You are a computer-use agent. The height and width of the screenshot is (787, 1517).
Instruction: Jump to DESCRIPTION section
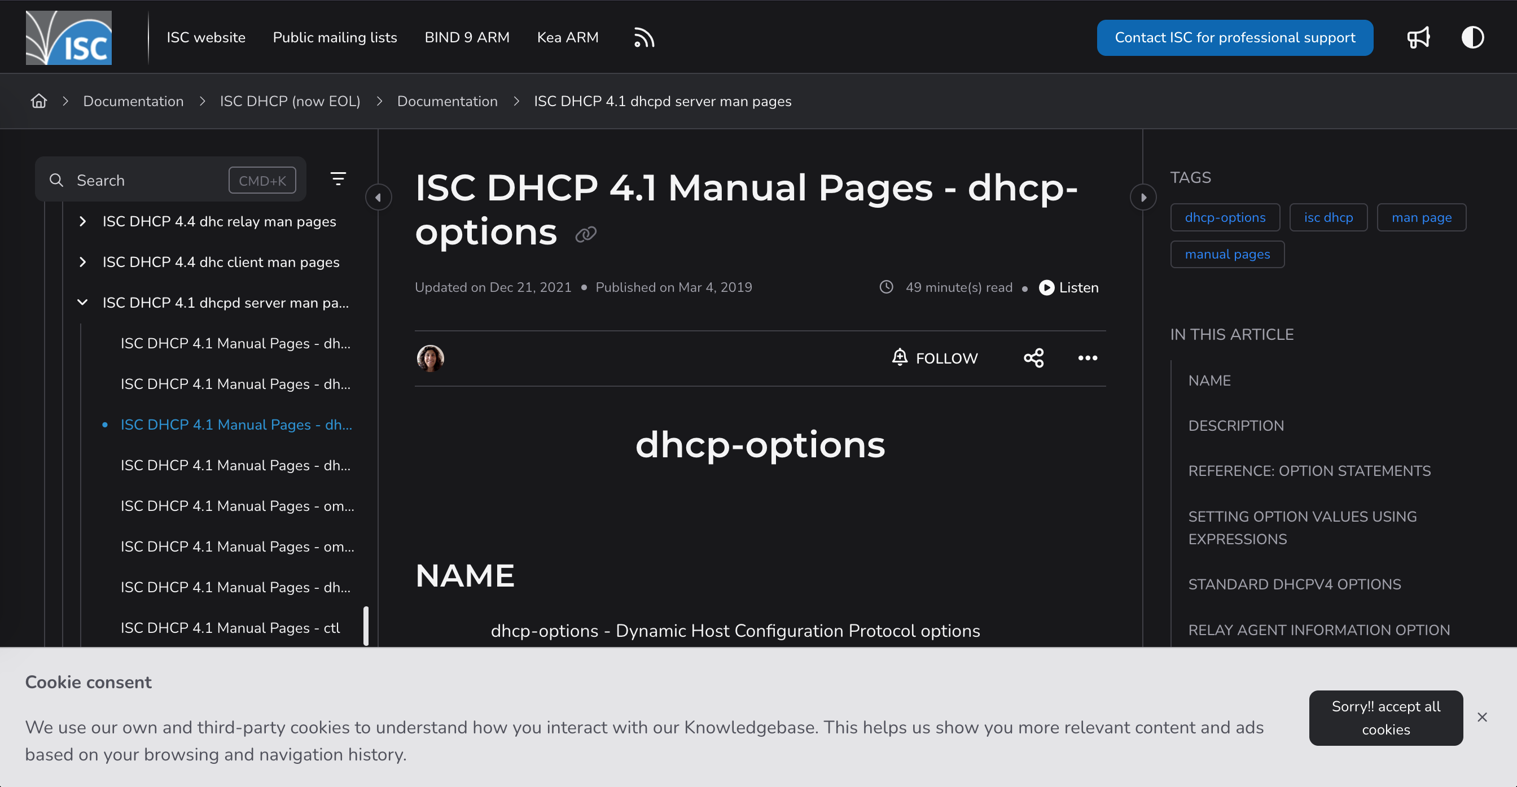1235,426
